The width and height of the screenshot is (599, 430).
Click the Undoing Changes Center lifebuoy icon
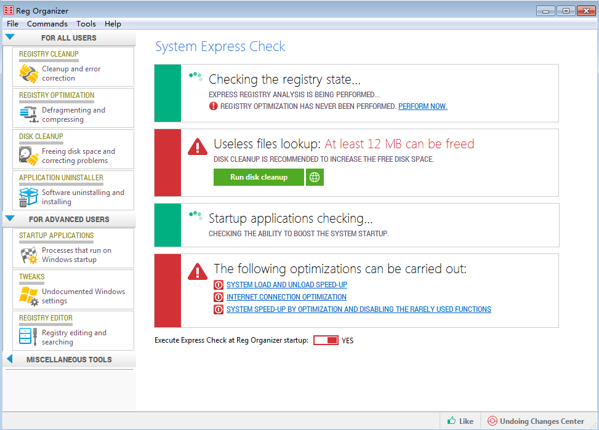pos(492,421)
